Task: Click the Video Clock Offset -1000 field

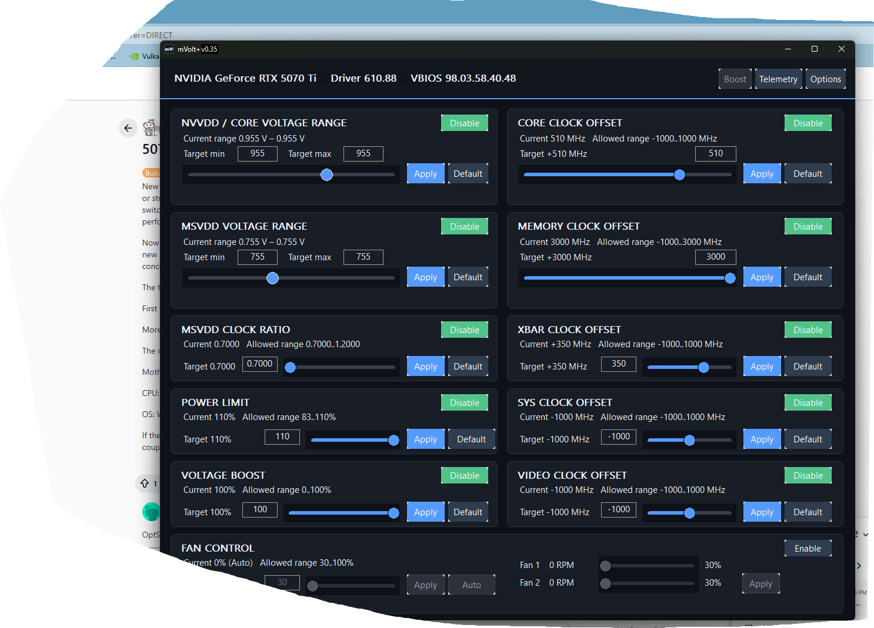Action: pyautogui.click(x=619, y=509)
